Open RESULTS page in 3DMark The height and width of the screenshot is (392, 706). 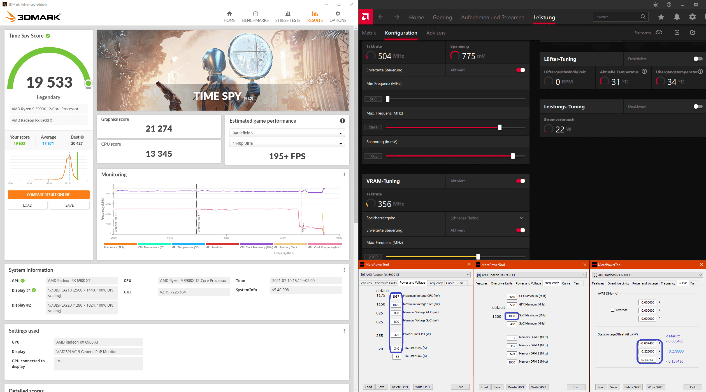315,17
